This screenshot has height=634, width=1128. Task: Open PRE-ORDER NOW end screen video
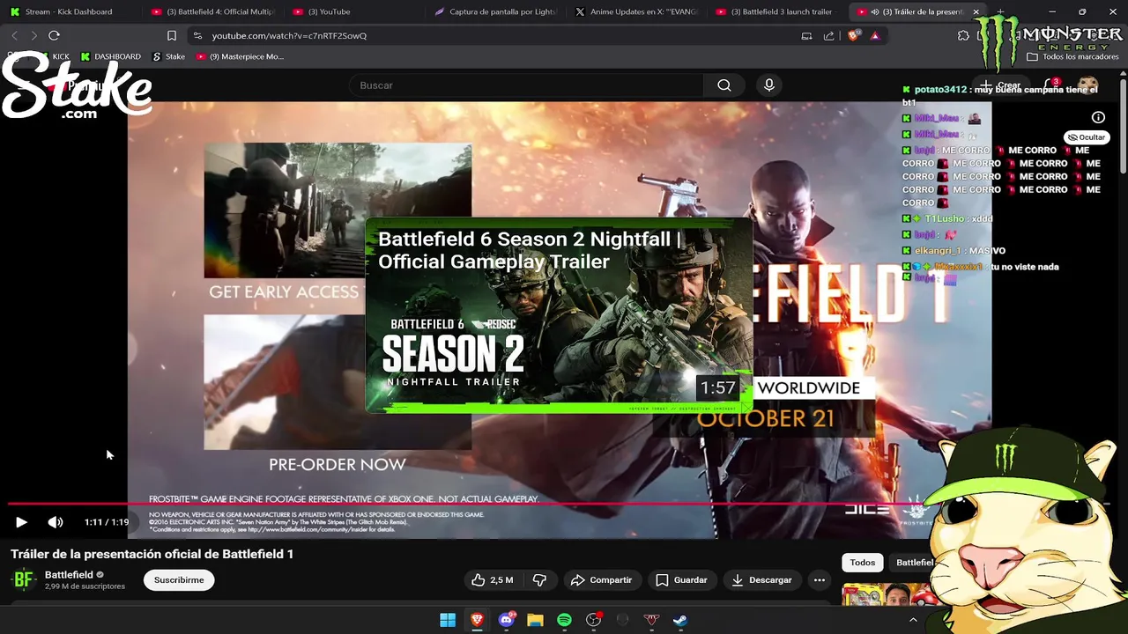click(338, 382)
